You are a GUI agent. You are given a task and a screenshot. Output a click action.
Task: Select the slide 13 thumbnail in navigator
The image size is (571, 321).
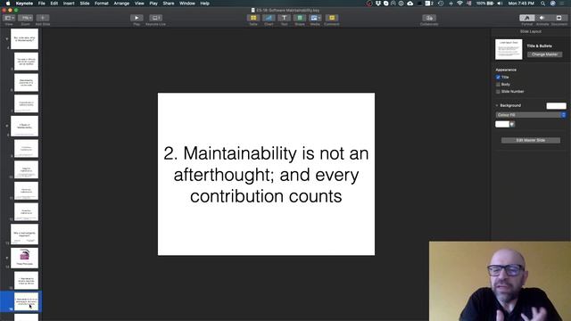pos(24,234)
